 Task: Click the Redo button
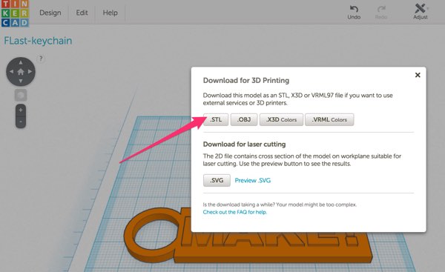[381, 13]
